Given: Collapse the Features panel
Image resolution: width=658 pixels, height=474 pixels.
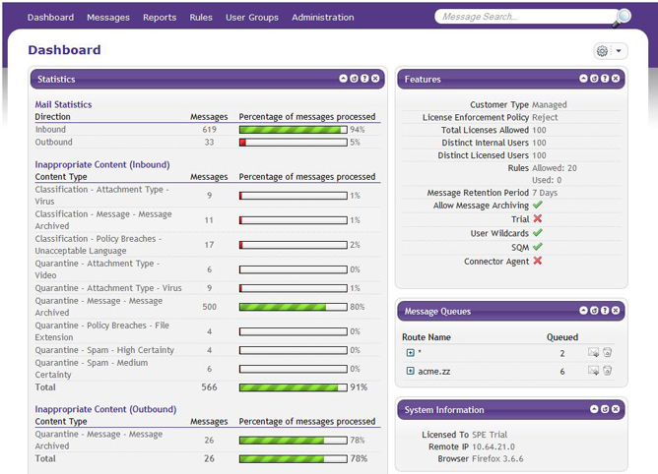Looking at the screenshot, I should coord(583,79).
